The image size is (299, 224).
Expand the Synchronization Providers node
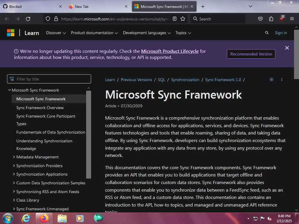(x=14, y=166)
